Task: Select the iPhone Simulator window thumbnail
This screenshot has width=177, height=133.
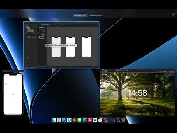Action: pyautogui.click(x=13, y=93)
